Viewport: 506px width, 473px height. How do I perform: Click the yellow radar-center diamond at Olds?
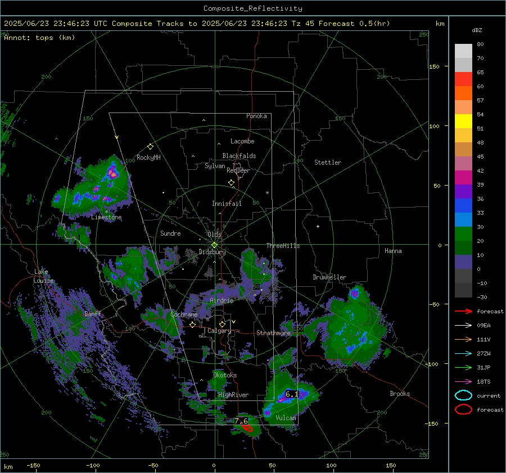point(214,245)
